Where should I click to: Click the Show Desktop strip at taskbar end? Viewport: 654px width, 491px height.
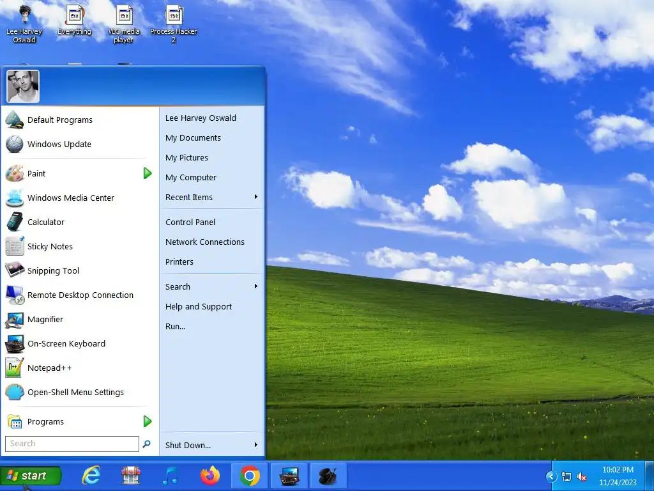coord(650,476)
